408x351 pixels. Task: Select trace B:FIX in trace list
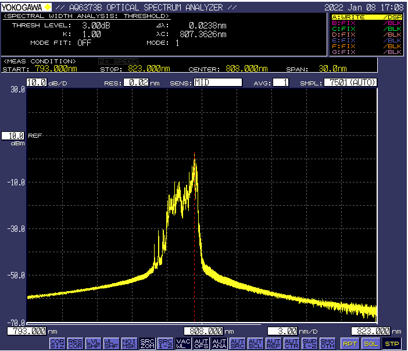[x=366, y=23]
